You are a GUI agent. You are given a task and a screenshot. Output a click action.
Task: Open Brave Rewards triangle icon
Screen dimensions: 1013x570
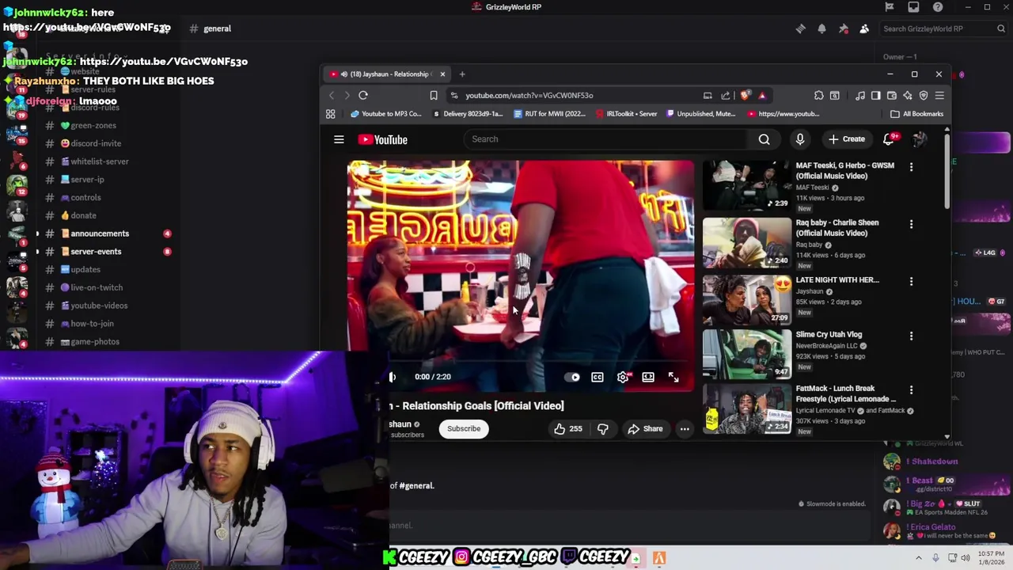762,95
